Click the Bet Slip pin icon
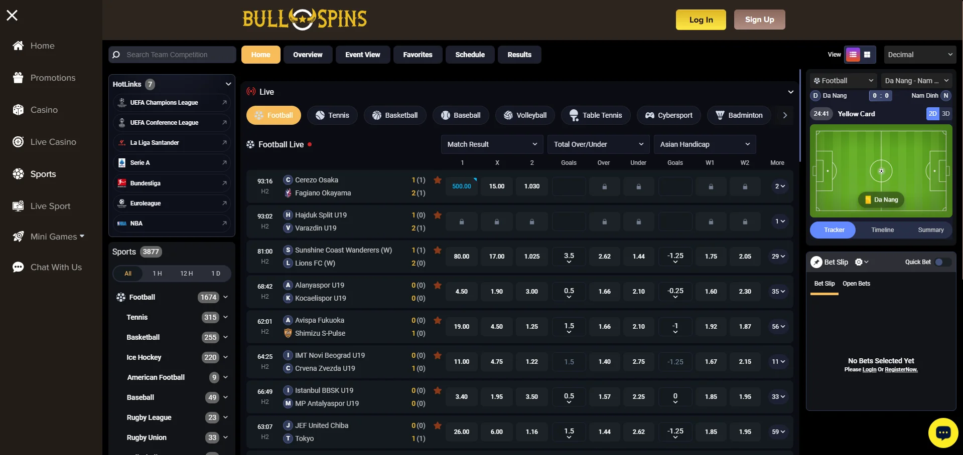Screen dimensions: 963x455 pyautogui.click(x=817, y=262)
